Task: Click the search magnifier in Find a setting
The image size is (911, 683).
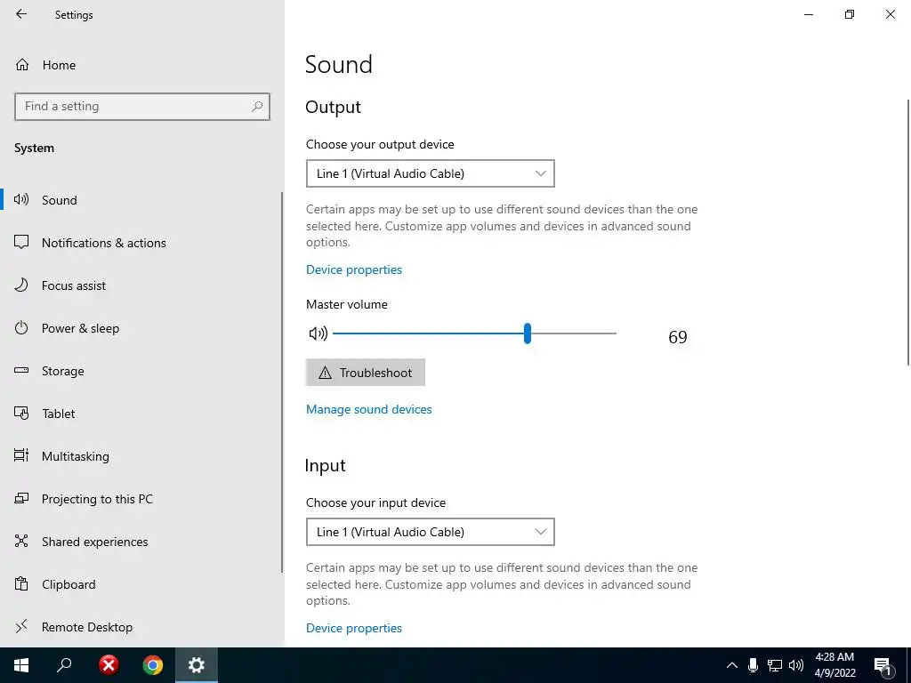Action: (x=257, y=107)
